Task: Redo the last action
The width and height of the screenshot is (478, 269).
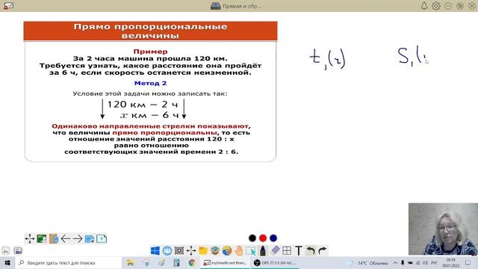Action: (322, 251)
